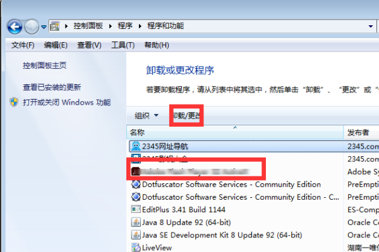Click icon of first Dotfuscator entry
The image size is (379, 252).
click(136, 185)
